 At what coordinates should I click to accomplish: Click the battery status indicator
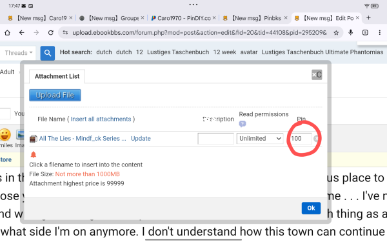click(x=375, y=6)
